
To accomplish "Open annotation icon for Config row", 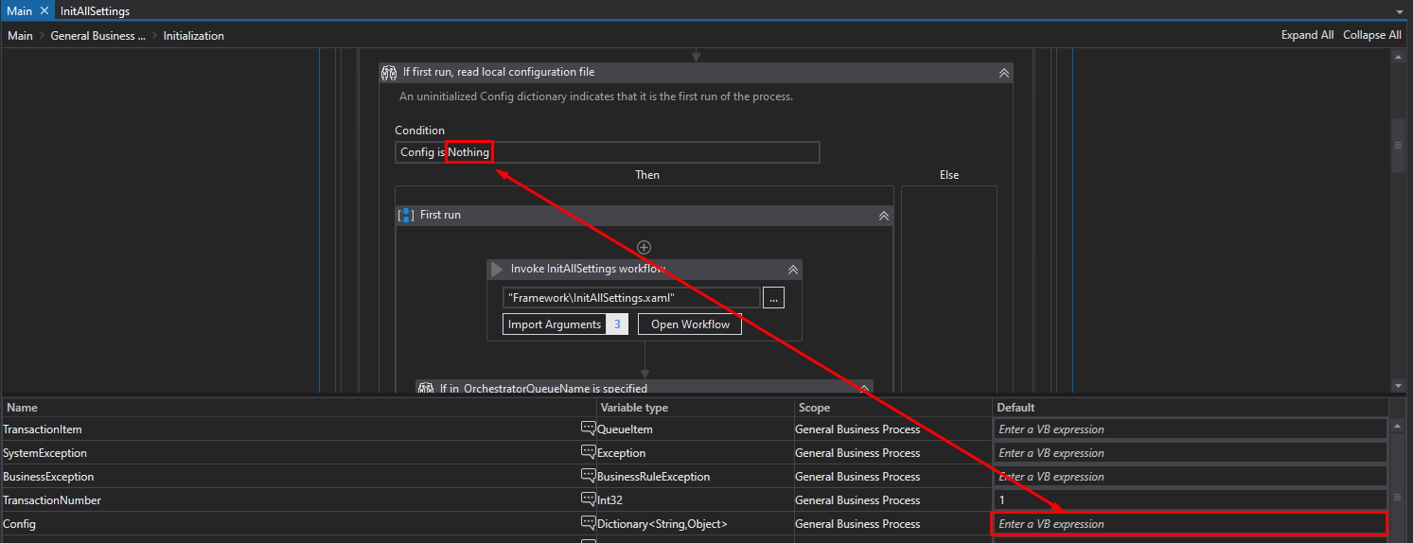I will [x=588, y=523].
